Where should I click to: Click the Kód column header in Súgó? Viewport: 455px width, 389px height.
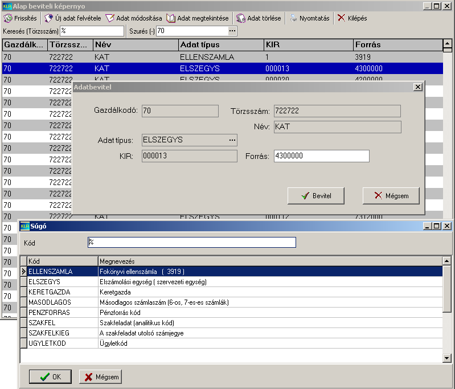[63, 261]
